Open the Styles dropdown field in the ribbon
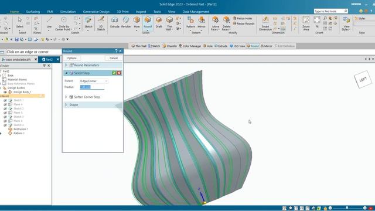The height and width of the screenshot is (211, 375). pyautogui.click(x=364, y=23)
